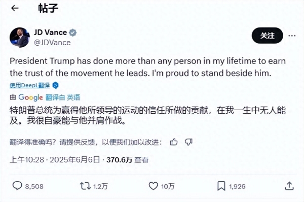Repost using the retweet icon

tap(85, 186)
